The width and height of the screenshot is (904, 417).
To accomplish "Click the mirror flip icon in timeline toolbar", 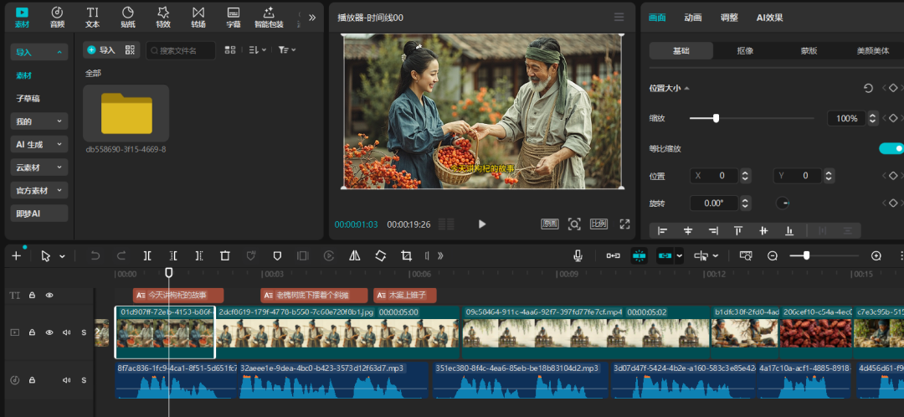I will 354,255.
